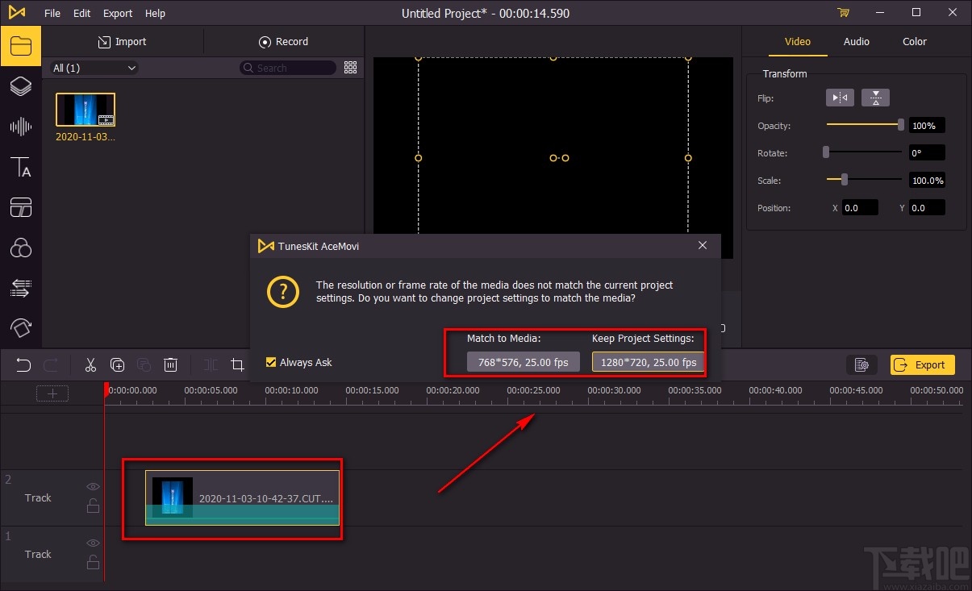Click the Undo arrow in timeline toolbar
The height and width of the screenshot is (591, 972).
point(23,364)
